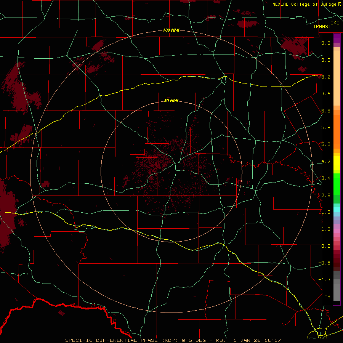Pick the purple segment of the color bar
The height and width of the screenshot is (343, 343).
337,38
